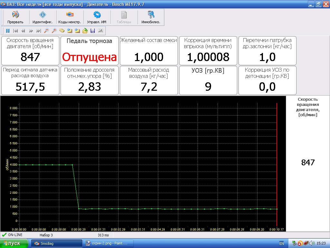
Task: Select the Педаль тормоза parameter tile
Action: (89, 50)
